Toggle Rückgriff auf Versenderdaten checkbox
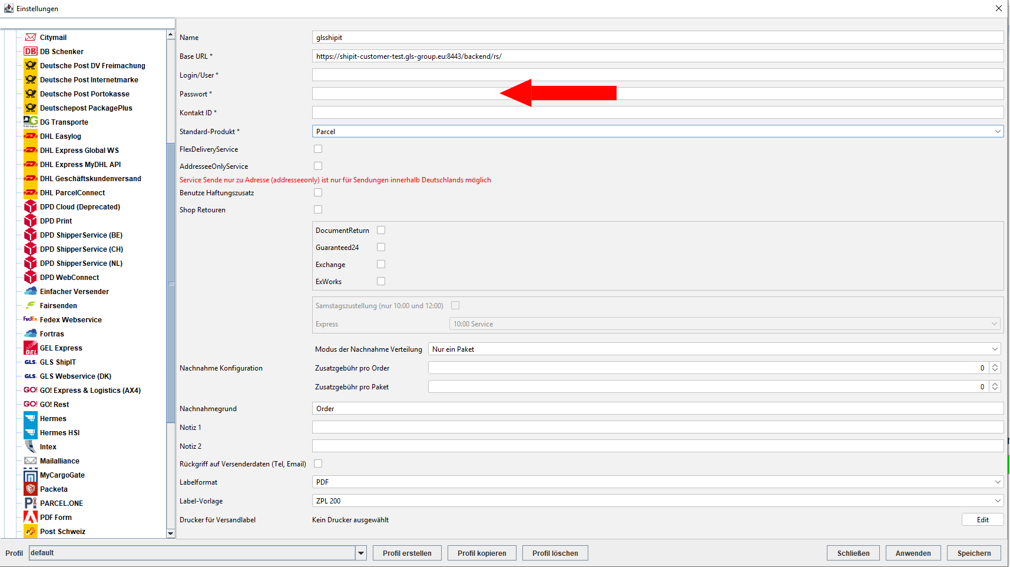The width and height of the screenshot is (1010, 567). (318, 463)
